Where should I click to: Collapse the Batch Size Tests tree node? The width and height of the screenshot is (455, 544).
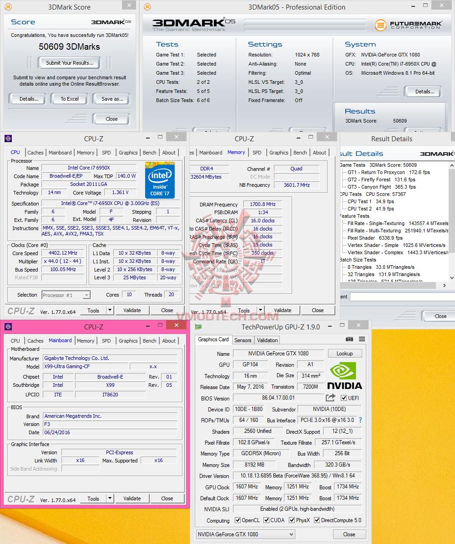[x=358, y=260]
